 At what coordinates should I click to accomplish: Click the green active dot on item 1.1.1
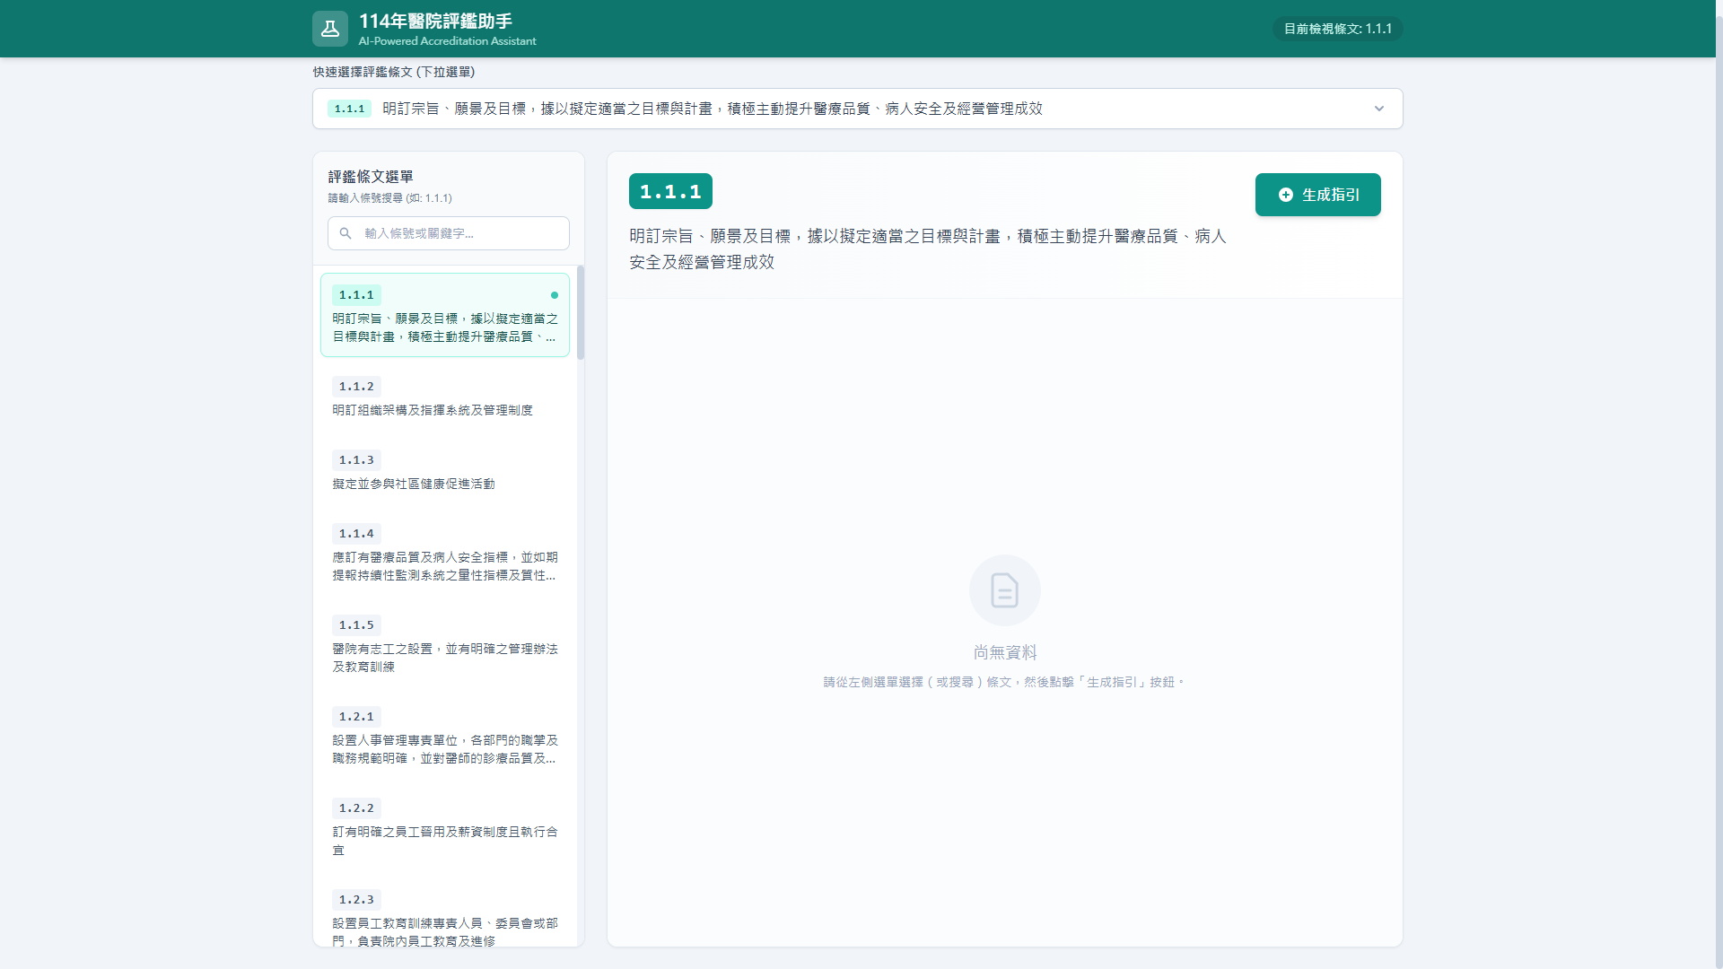pos(554,295)
